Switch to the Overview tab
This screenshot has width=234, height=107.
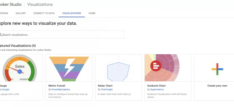pyautogui.click(x=4, y=13)
